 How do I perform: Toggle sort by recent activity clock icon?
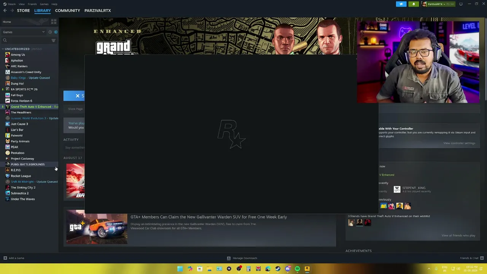(50, 32)
